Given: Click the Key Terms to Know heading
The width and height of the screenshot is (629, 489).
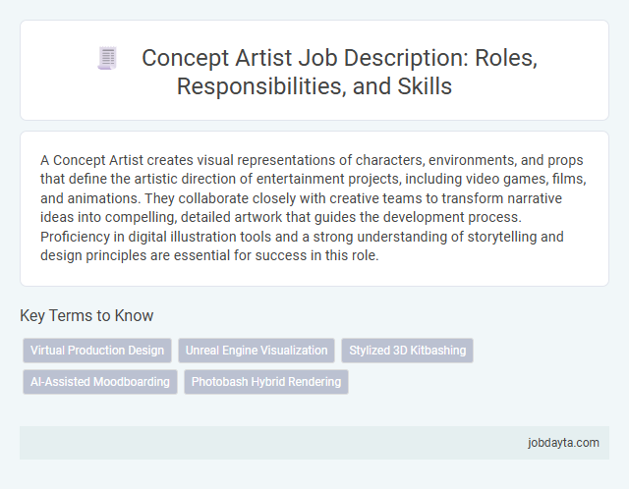Looking at the screenshot, I should point(86,315).
